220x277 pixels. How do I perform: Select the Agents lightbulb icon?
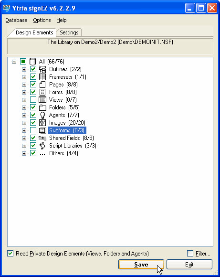point(42,115)
